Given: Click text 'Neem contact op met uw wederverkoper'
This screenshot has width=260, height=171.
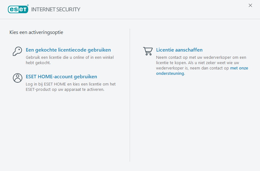Looking at the screenshot, I should point(201,58).
